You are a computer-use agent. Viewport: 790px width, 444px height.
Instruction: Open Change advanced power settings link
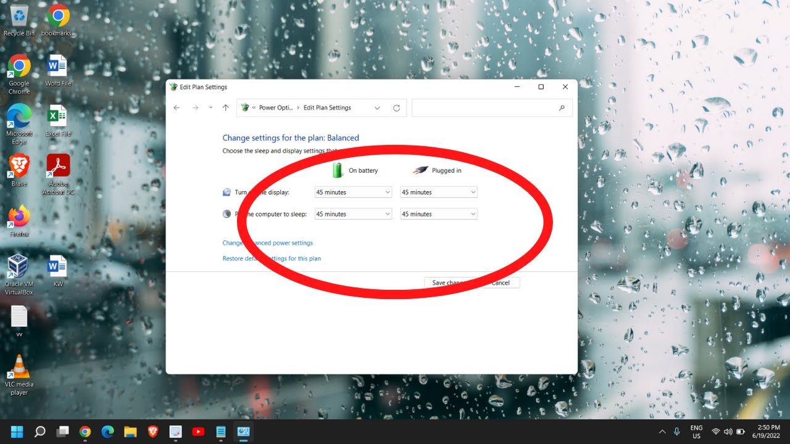click(267, 243)
